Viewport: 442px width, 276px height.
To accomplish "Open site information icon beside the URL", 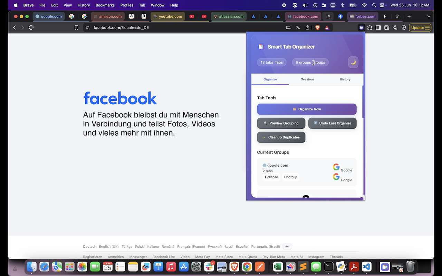I will 87,28.
